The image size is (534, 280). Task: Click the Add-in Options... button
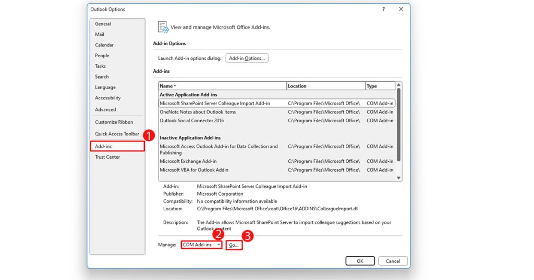247,58
